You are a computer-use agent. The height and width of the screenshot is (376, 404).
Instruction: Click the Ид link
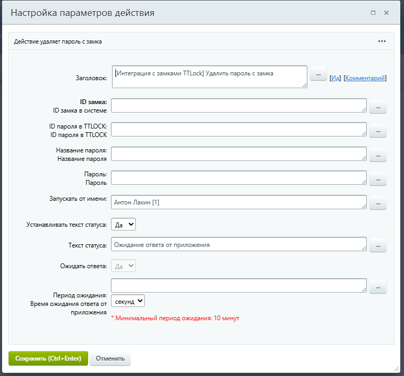pyautogui.click(x=335, y=78)
